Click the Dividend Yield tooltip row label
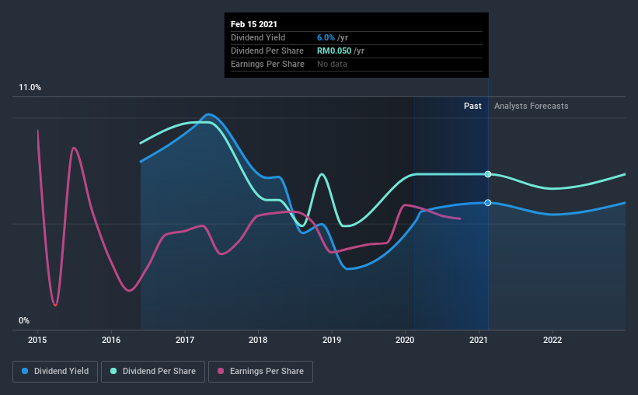 pos(258,37)
